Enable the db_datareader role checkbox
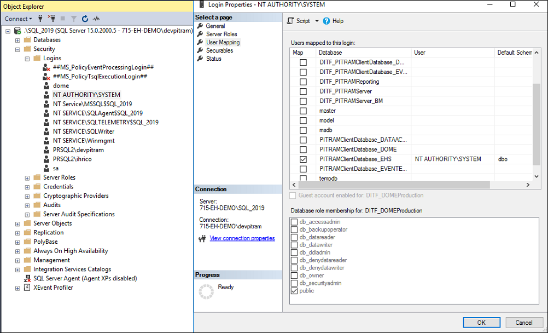 pos(294,237)
